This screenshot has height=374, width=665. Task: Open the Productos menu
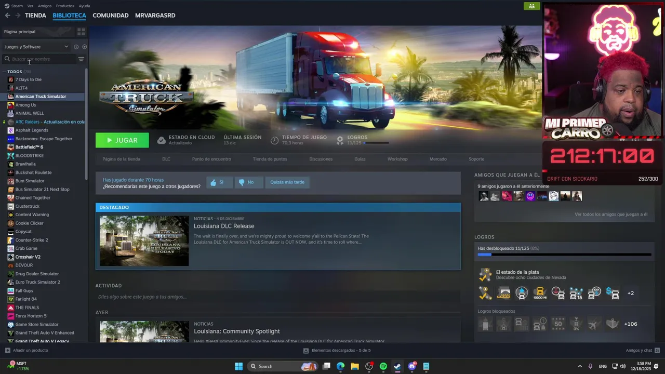(65, 6)
